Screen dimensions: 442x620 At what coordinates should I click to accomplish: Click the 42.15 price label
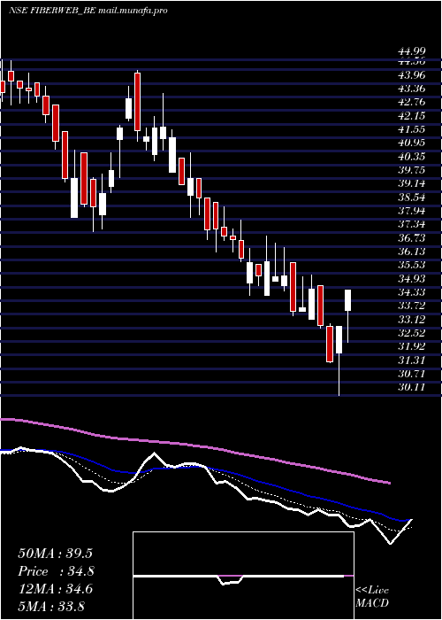[x=412, y=115]
